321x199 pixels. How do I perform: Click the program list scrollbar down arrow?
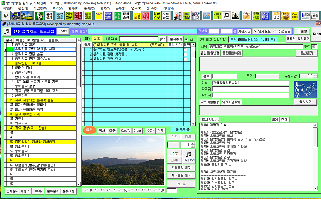tap(79, 184)
